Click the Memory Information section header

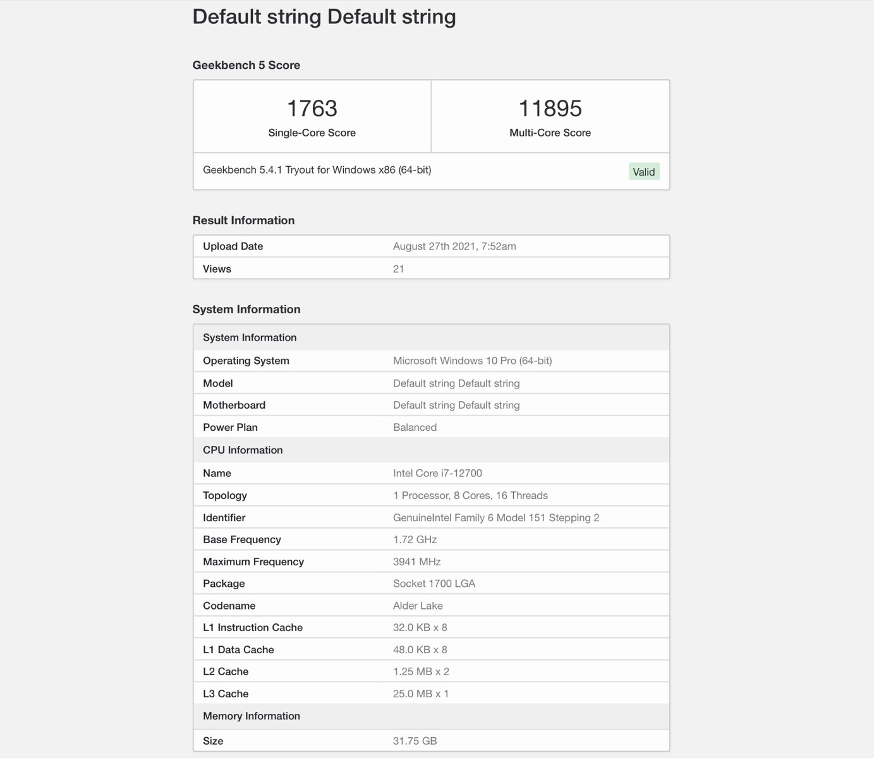click(x=251, y=716)
